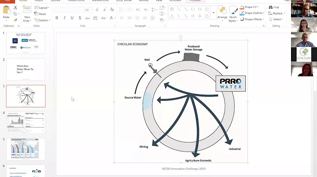Toggle text shadow

80,18
